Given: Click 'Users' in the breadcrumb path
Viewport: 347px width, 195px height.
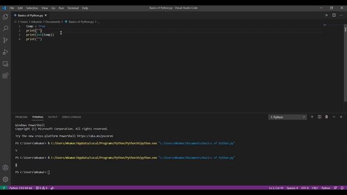Looking at the screenshot, I should pos(24,22).
